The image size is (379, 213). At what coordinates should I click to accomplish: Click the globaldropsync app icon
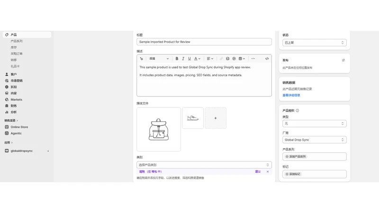point(7,151)
